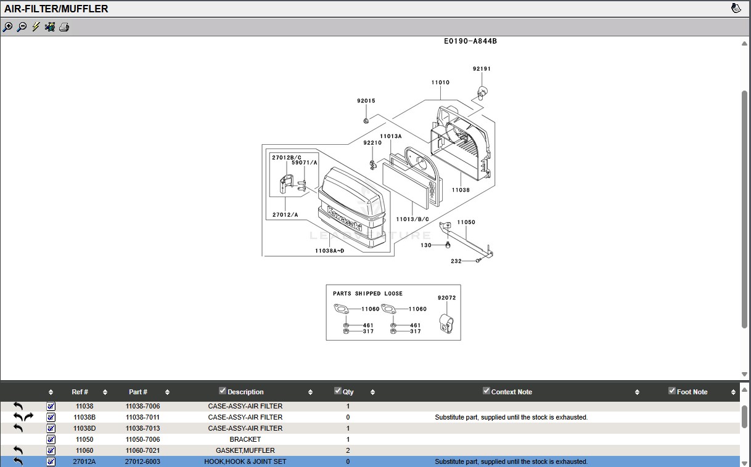
Task: Toggle the Qty column checkbox
Action: [337, 391]
